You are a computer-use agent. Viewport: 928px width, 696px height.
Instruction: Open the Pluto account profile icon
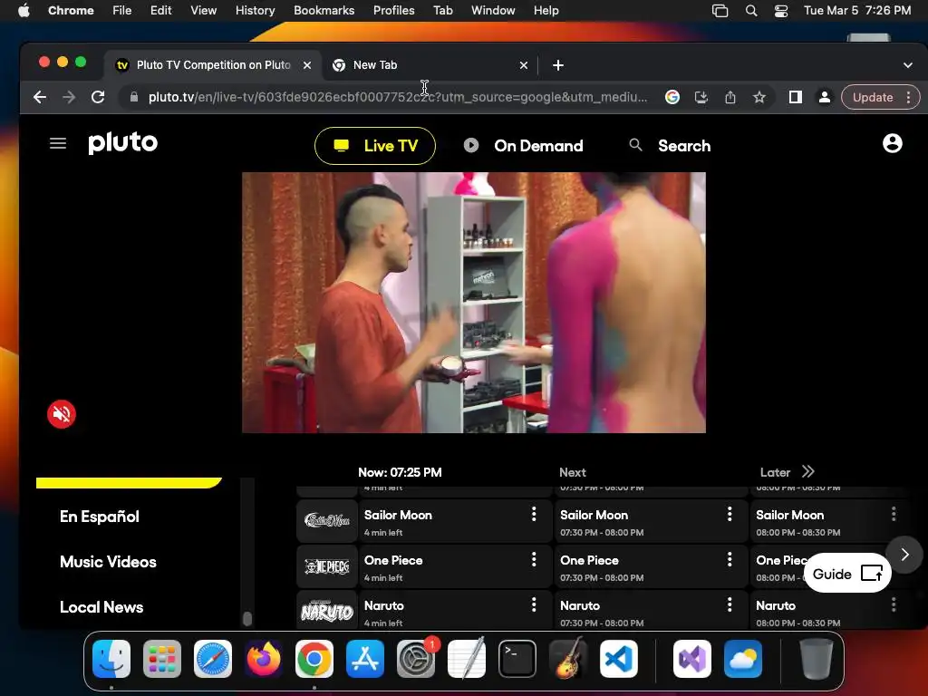click(892, 143)
